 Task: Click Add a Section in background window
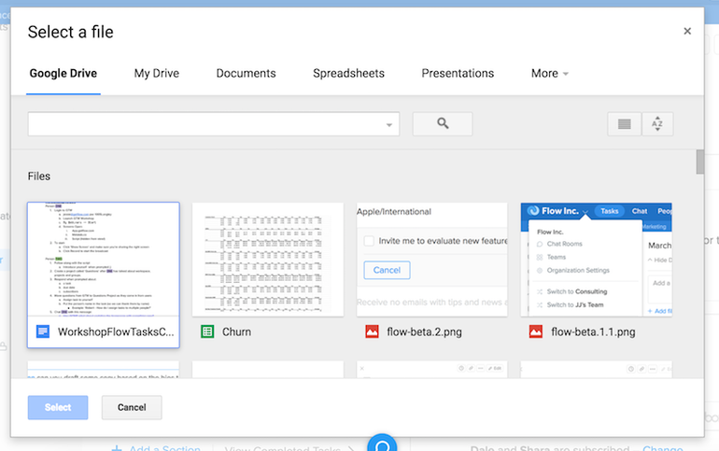click(x=156, y=448)
